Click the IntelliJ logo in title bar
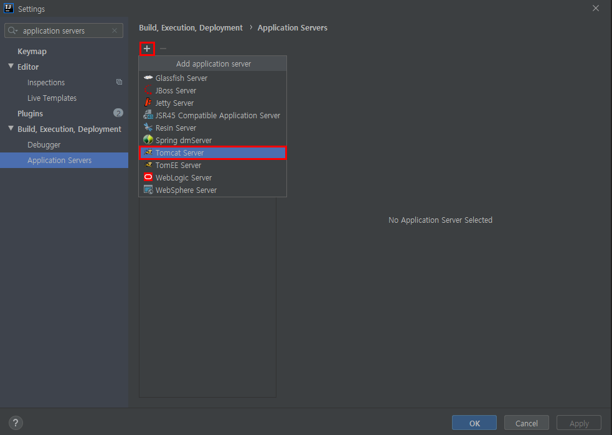This screenshot has height=435, width=612. (x=9, y=8)
